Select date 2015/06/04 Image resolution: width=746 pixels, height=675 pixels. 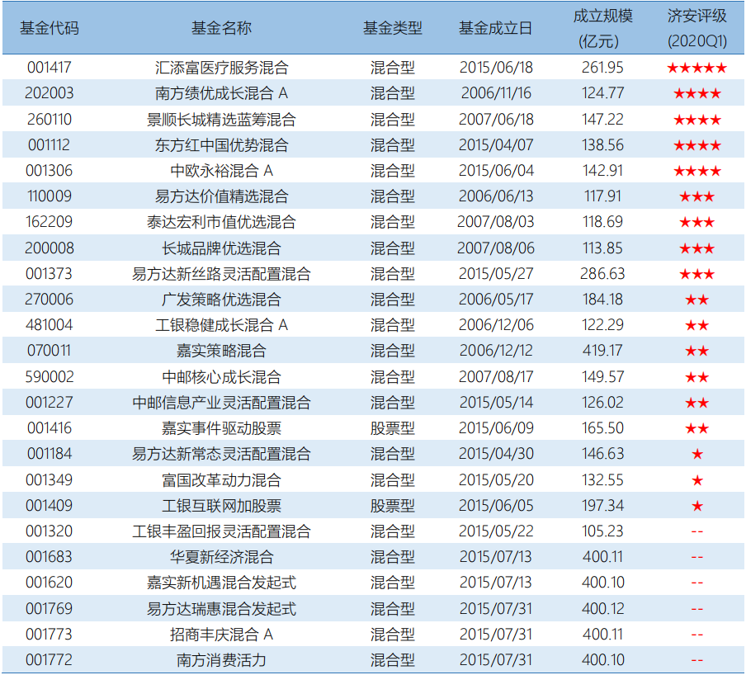click(496, 170)
